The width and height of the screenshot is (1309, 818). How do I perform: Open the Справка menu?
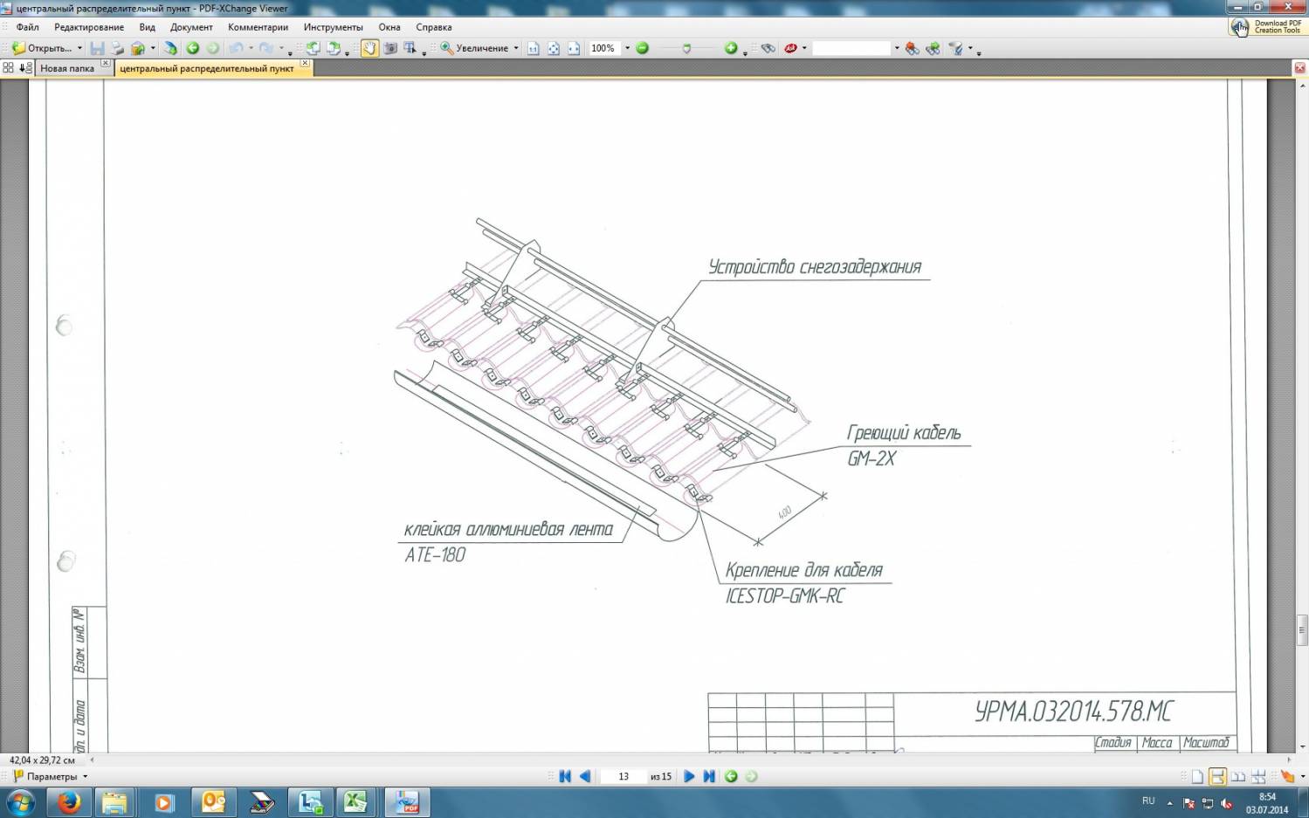pyautogui.click(x=434, y=27)
